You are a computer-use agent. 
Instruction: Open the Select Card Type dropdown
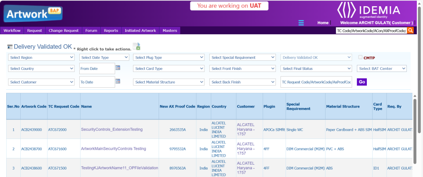click(169, 69)
